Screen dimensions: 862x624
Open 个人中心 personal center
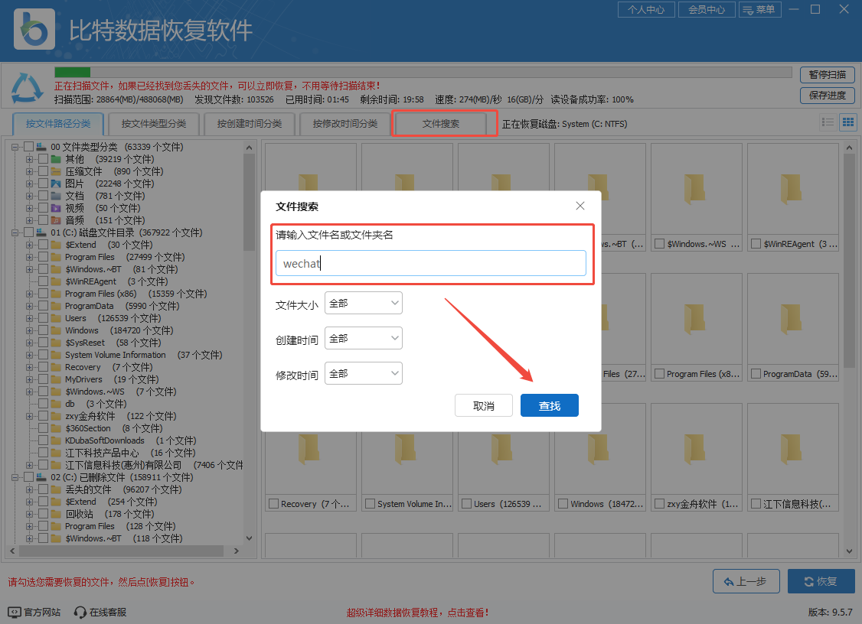646,9
